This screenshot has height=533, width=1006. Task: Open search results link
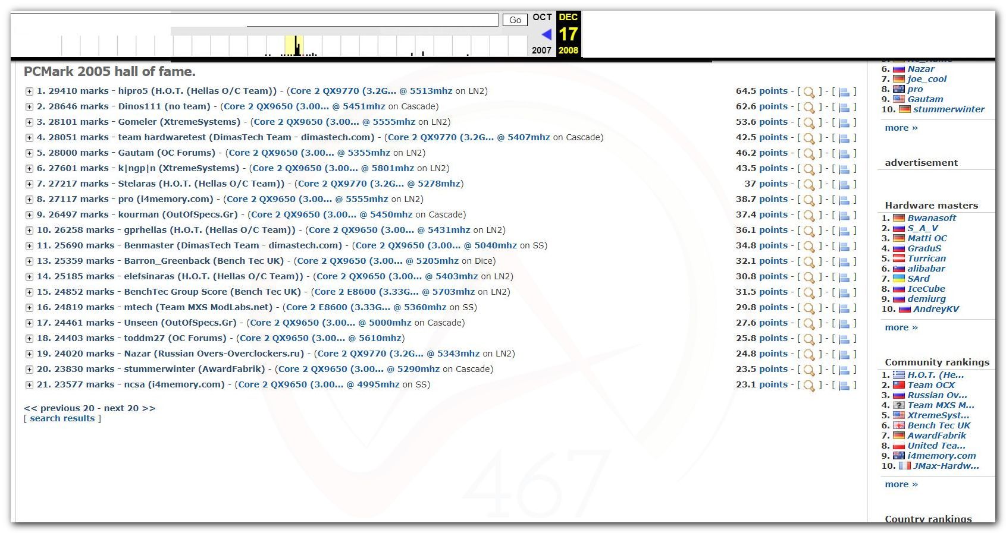62,418
